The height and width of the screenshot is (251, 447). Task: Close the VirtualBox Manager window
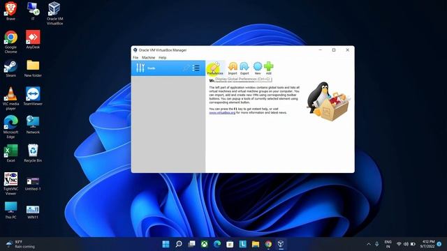pos(348,50)
